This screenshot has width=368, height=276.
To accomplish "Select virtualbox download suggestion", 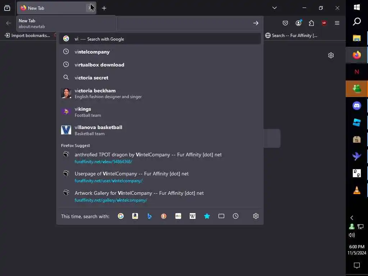I will (x=160, y=65).
